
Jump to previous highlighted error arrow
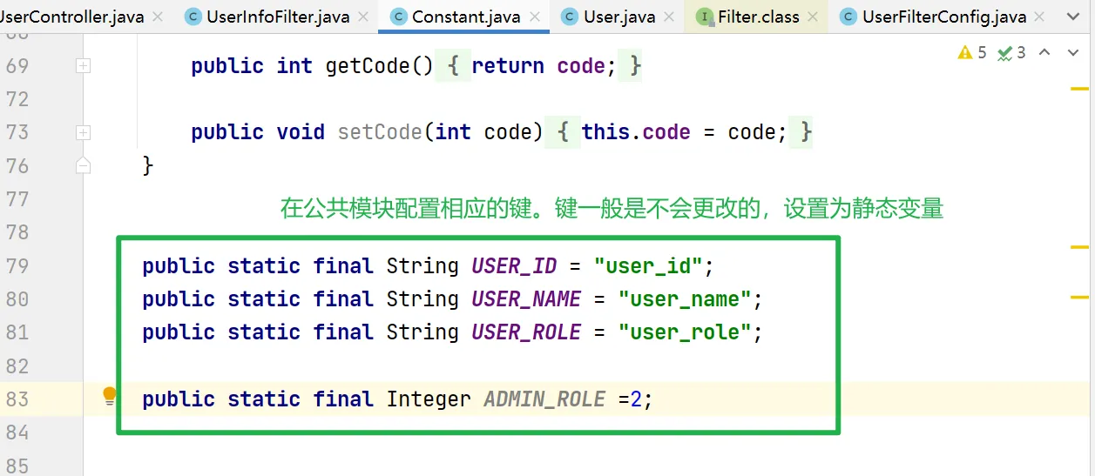tap(1045, 53)
